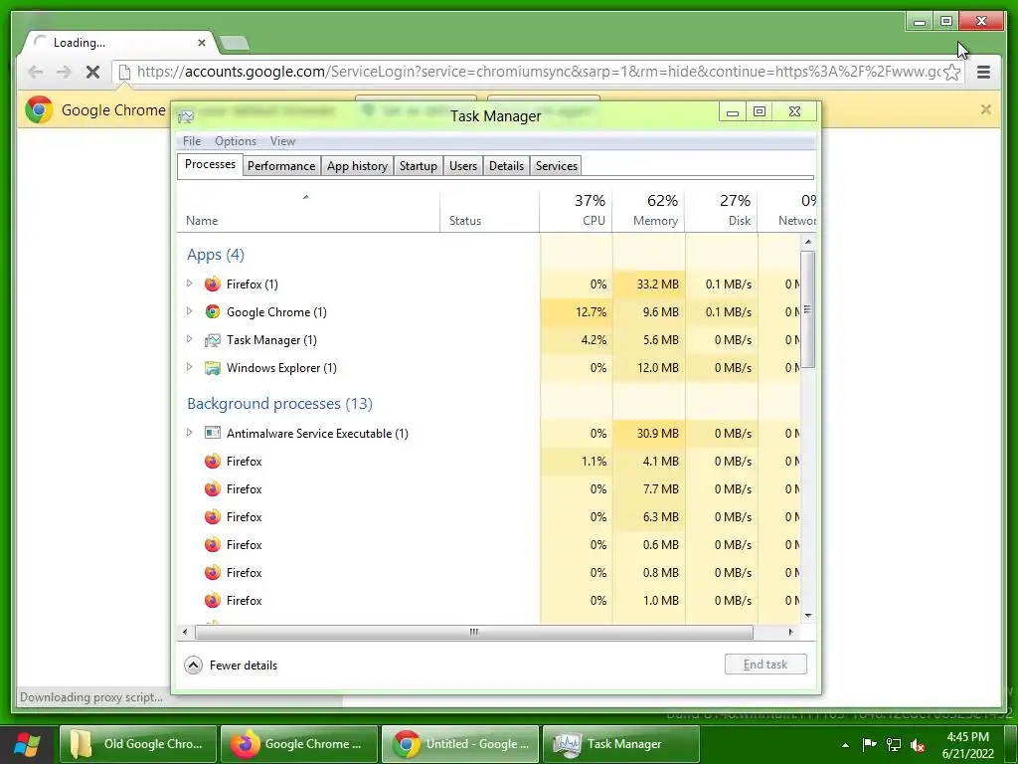Image resolution: width=1018 pixels, height=764 pixels.
Task: Click Firefox icon in the 6.3 MB row
Action: pyautogui.click(x=213, y=517)
